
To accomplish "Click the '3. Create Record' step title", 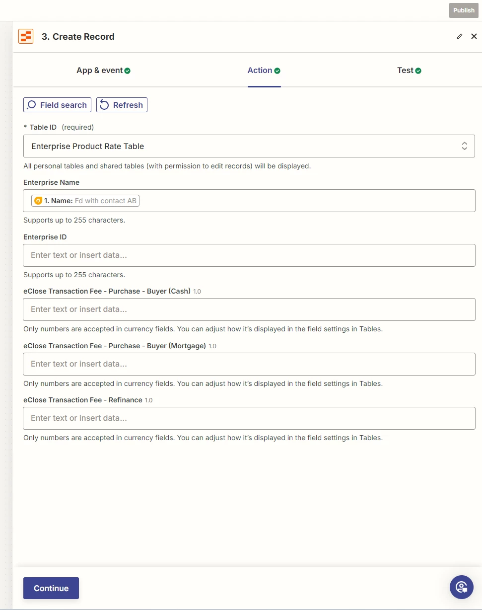I will [78, 37].
